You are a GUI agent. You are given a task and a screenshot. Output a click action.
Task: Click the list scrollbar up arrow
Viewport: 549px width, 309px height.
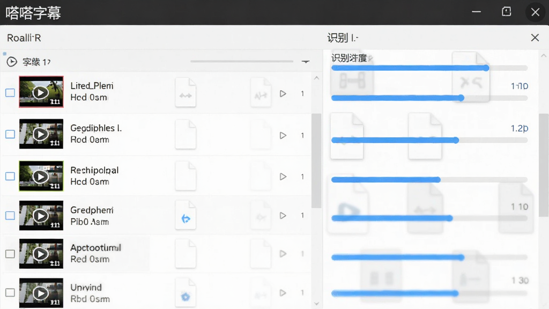coord(316,78)
